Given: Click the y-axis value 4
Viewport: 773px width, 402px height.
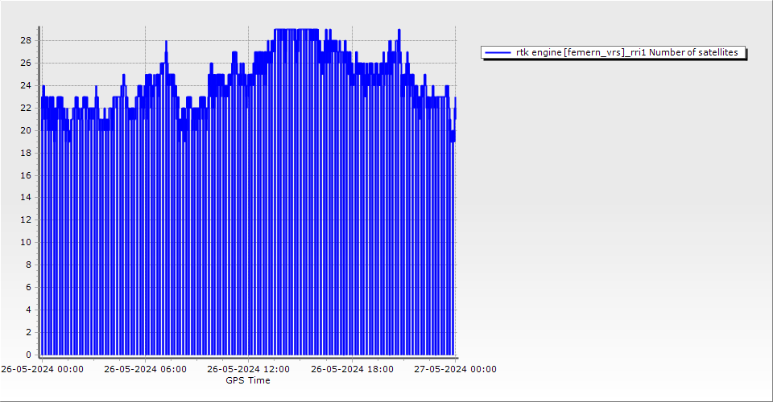Looking at the screenshot, I should pos(29,310).
